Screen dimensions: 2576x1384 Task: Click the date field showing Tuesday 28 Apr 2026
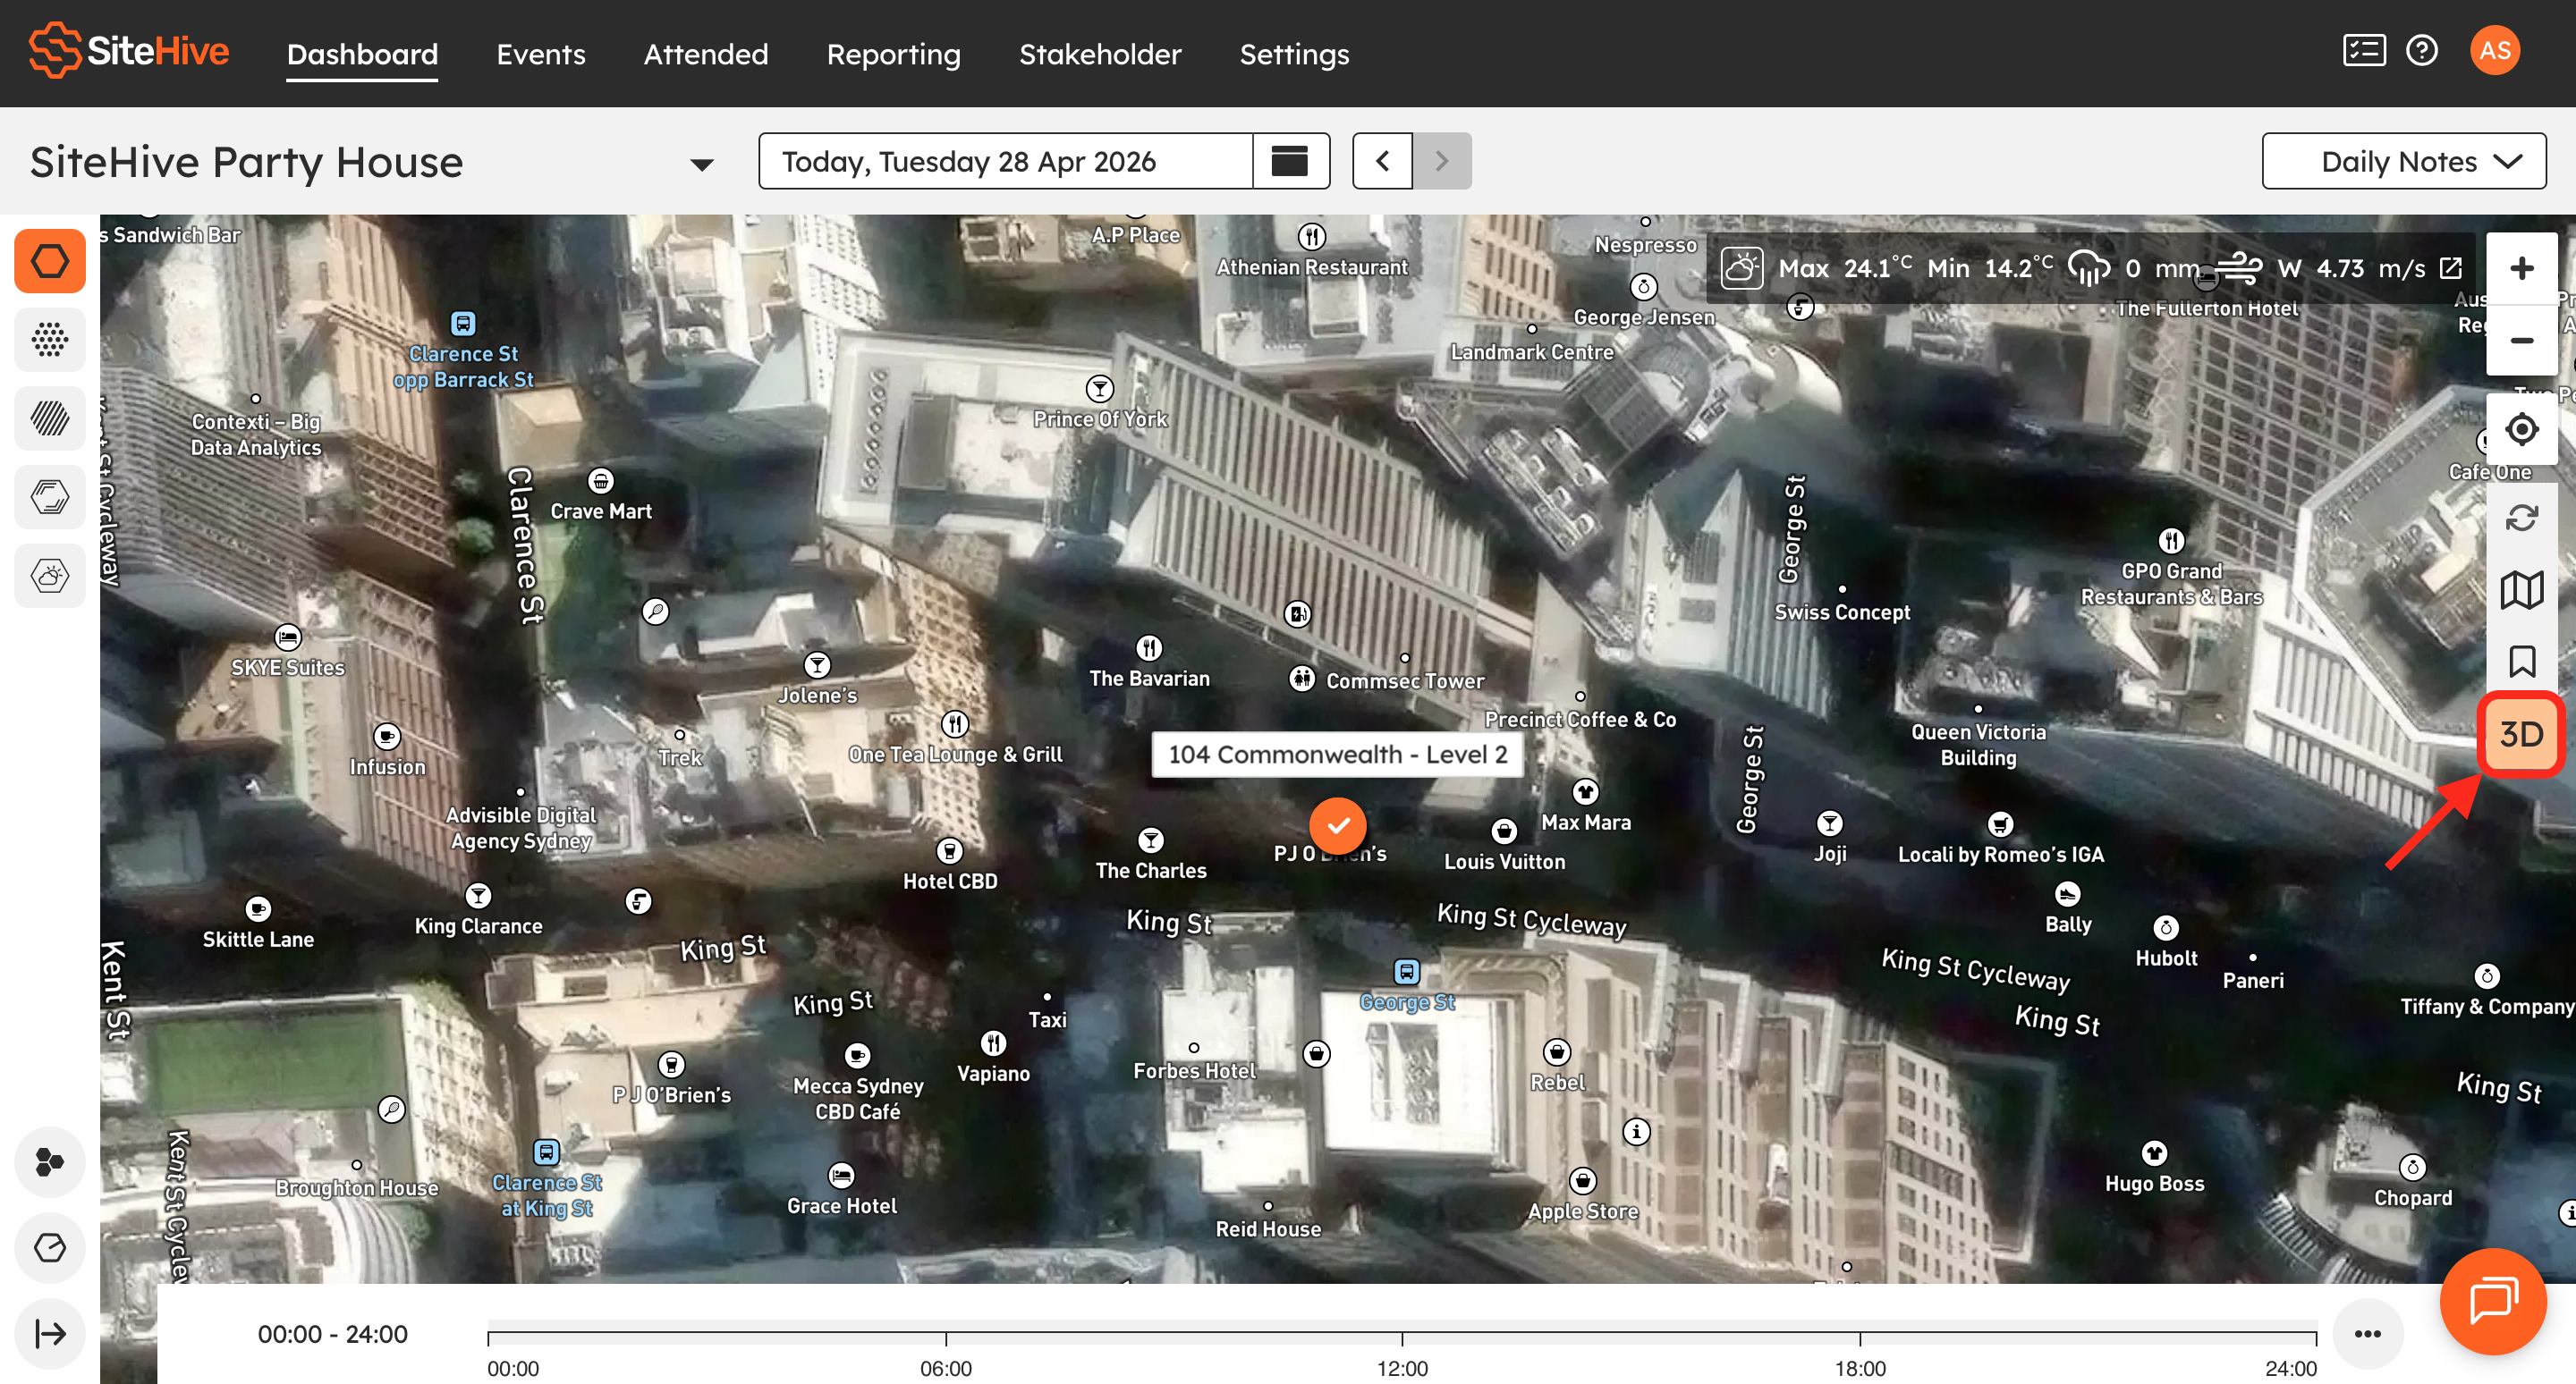(1006, 161)
